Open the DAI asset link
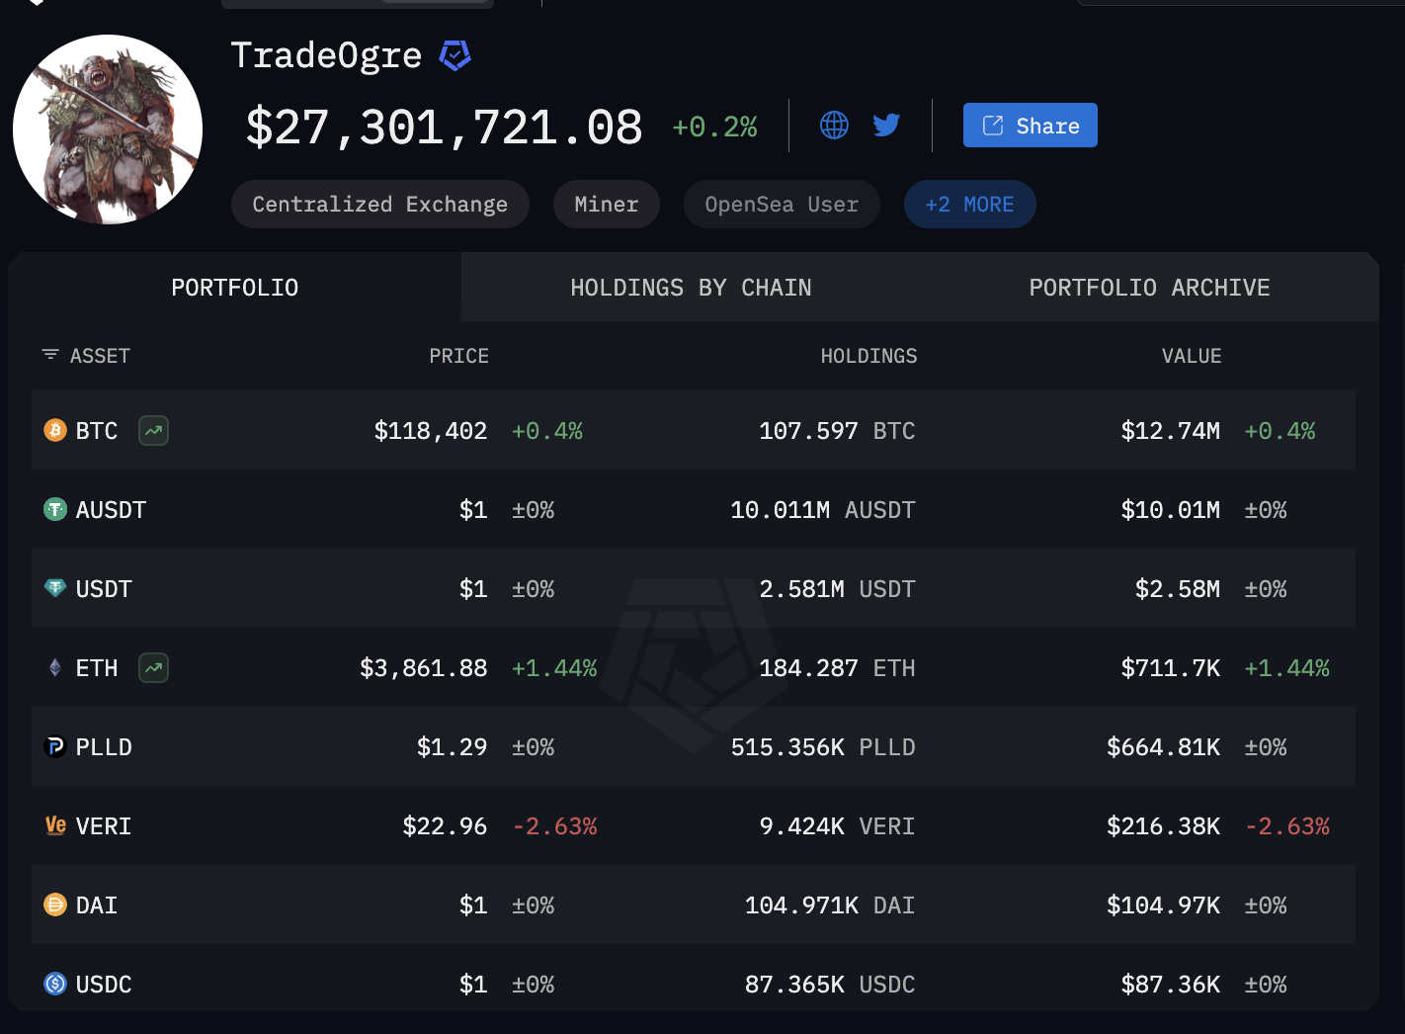1405x1034 pixels. click(97, 905)
